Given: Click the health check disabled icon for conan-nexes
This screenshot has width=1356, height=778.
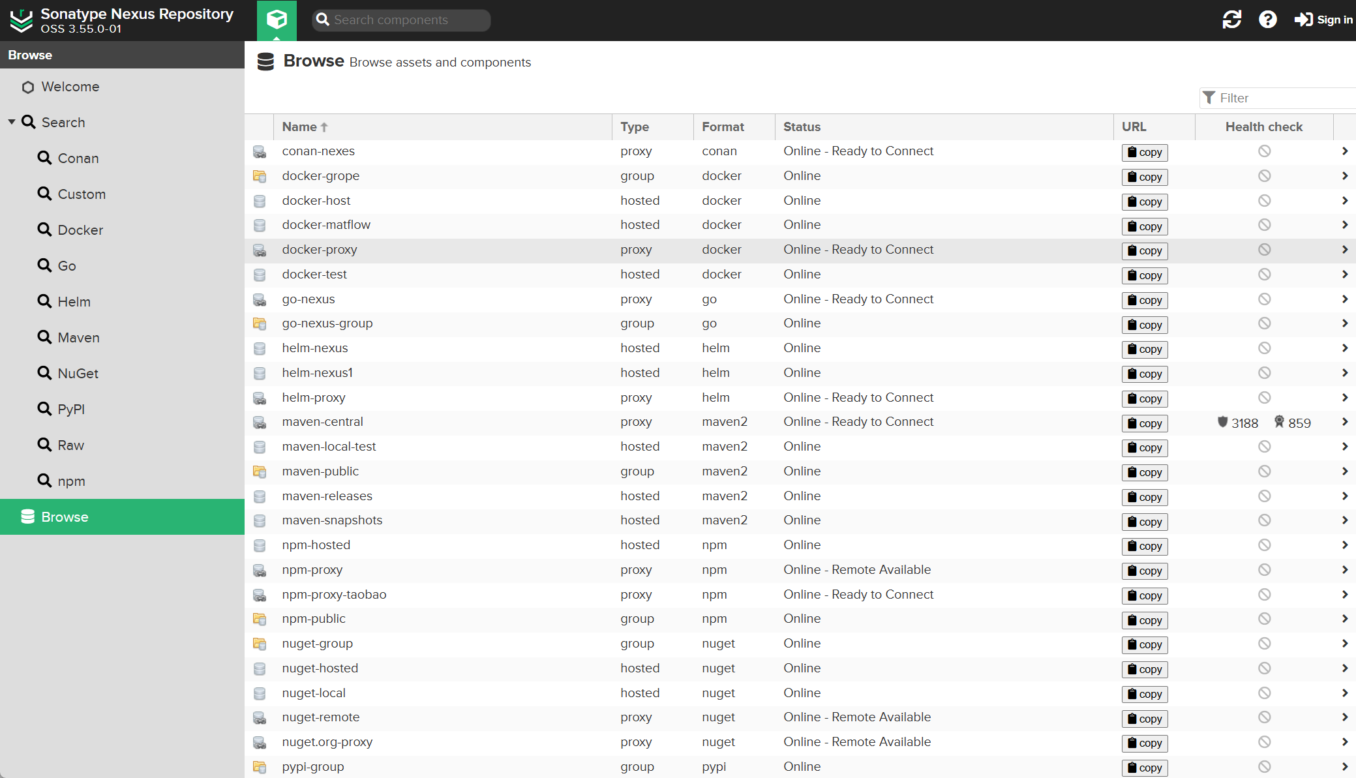Looking at the screenshot, I should [1264, 151].
